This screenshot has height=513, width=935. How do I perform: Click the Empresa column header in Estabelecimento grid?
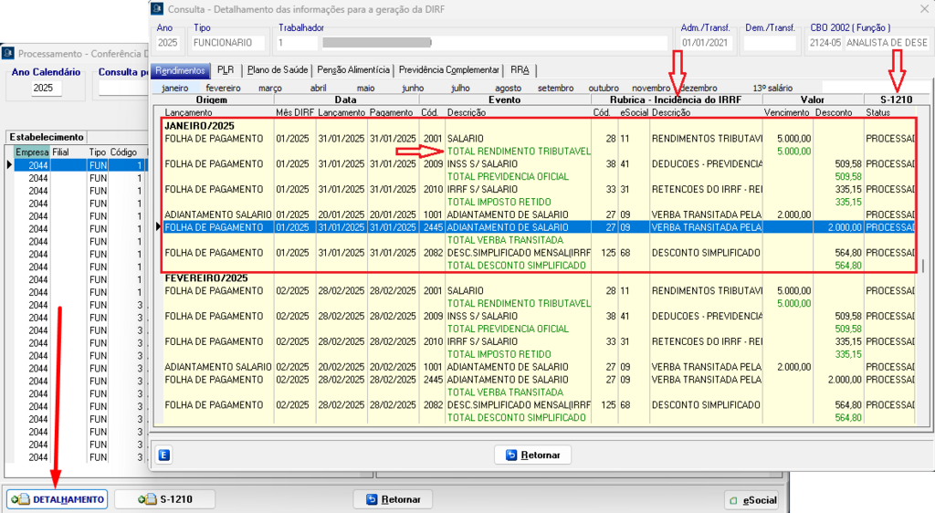tap(32, 152)
